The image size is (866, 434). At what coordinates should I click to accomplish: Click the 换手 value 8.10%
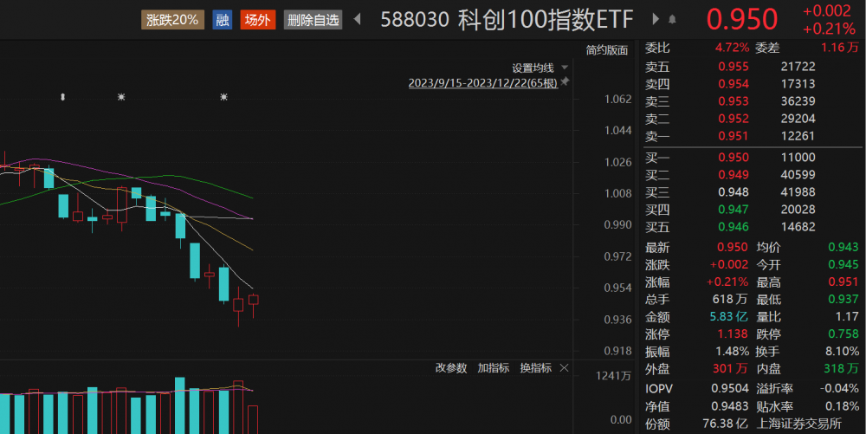point(842,352)
